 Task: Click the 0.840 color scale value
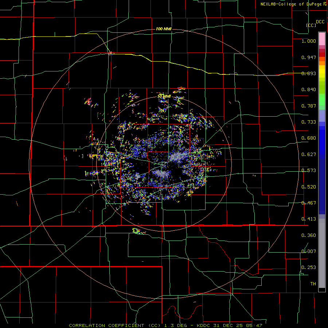tap(309, 90)
